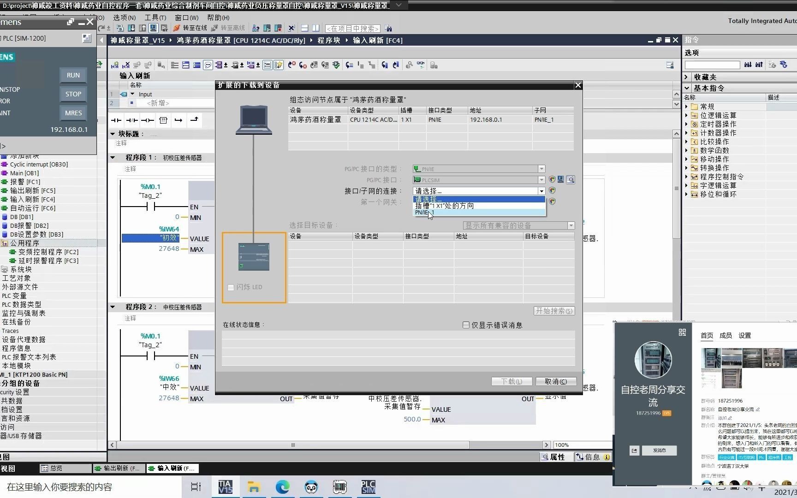Switch to the 信息 tab
The image size is (797, 498).
[x=592, y=457]
